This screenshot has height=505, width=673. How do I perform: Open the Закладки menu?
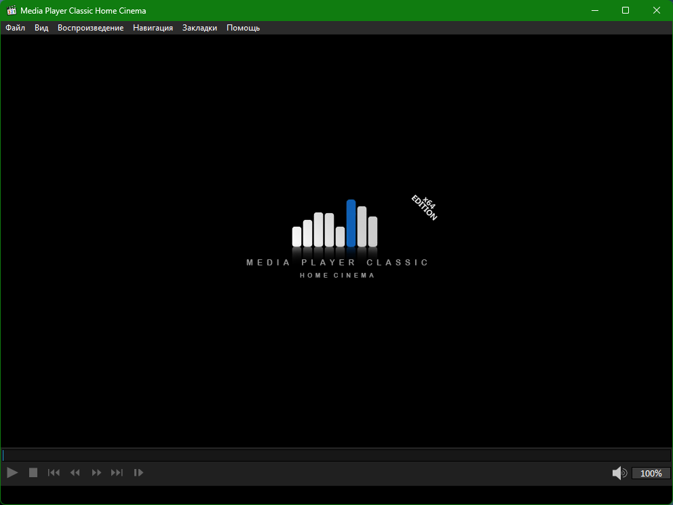click(199, 28)
